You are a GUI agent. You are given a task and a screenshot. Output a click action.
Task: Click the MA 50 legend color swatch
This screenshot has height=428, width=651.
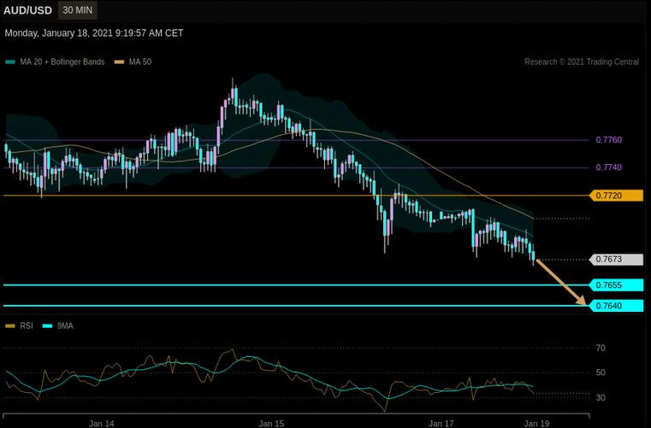pos(120,62)
